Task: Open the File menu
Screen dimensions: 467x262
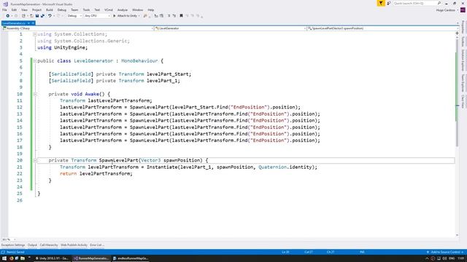Action: [4, 10]
